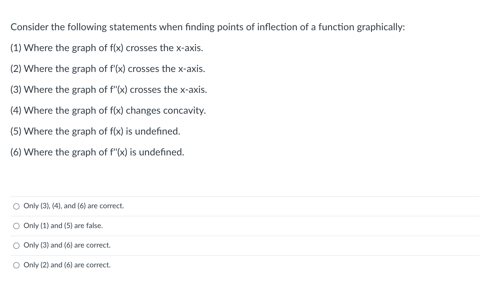The height and width of the screenshot is (283, 487).
Task: Click the word 'concavity' in statement (4)
Action: click(184, 111)
